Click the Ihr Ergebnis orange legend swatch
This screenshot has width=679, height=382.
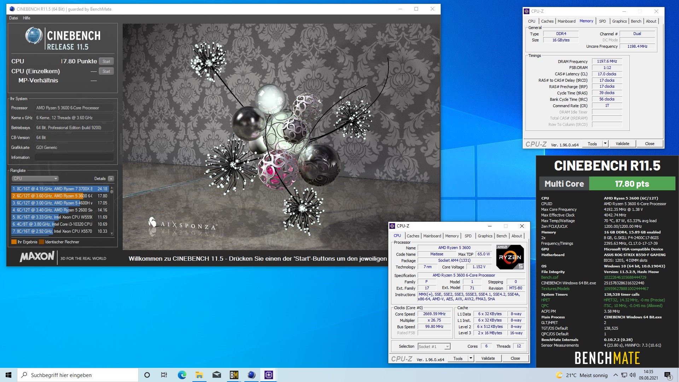point(14,242)
